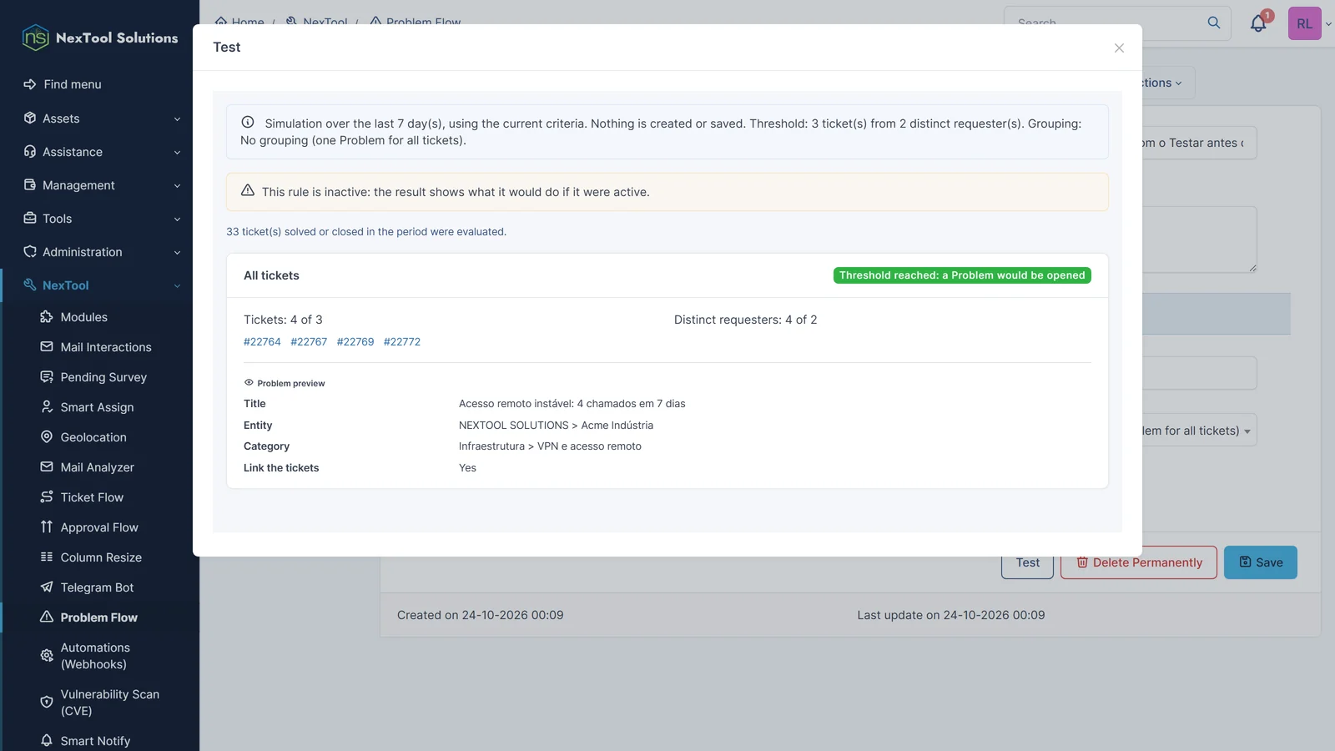Click the Home breadcrumb link
The height and width of the screenshot is (751, 1335).
239,20
